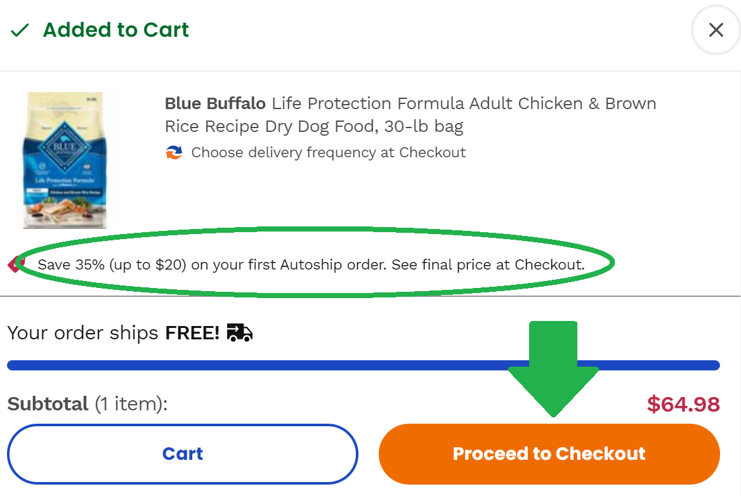Image resolution: width=741 pixels, height=496 pixels.
Task: Click the '(1 item)' count text
Action: pos(131,404)
